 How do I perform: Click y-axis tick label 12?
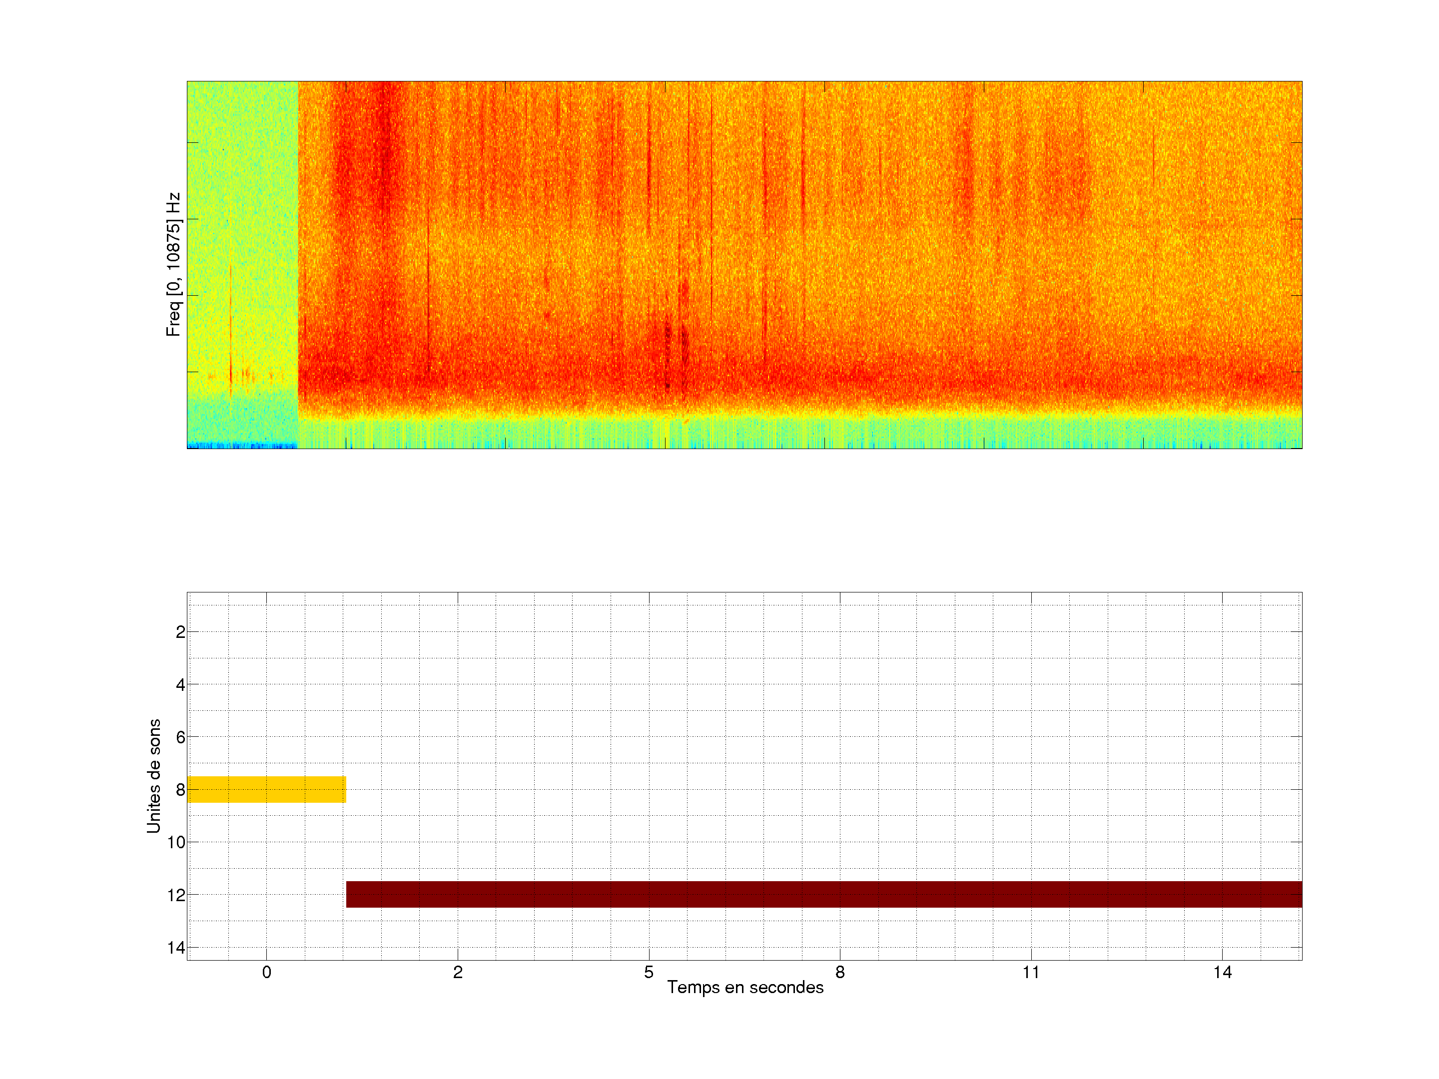point(176,896)
